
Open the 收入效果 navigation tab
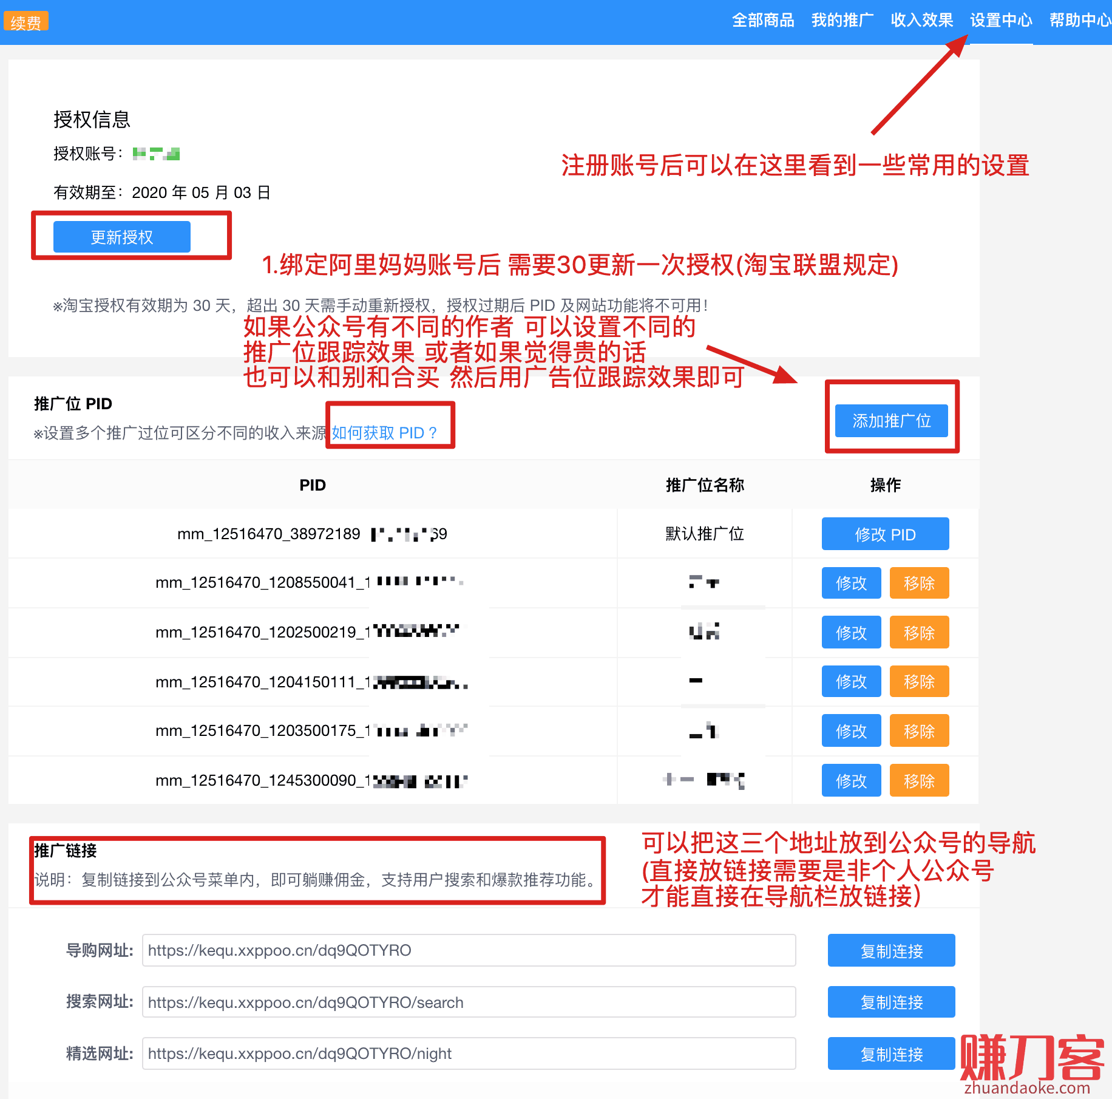[921, 21]
